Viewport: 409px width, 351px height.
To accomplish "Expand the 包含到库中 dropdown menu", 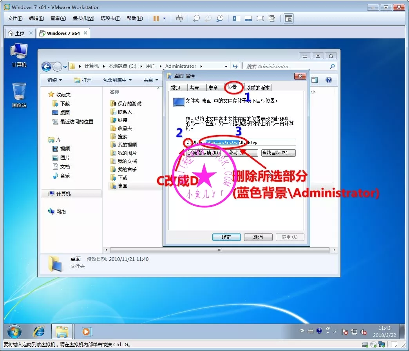I will pos(117,80).
